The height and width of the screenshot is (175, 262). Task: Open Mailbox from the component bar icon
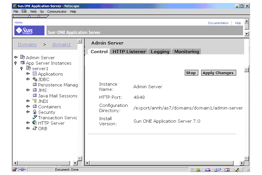(x=207, y=170)
